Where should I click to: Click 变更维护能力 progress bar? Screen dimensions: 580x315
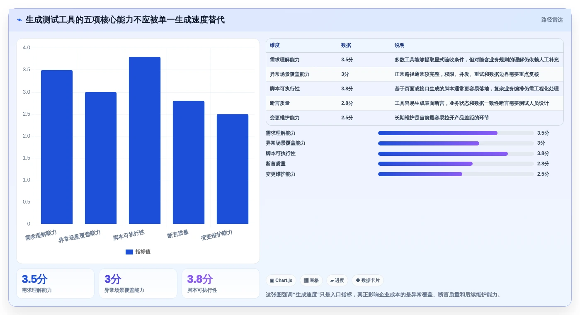pos(456,174)
